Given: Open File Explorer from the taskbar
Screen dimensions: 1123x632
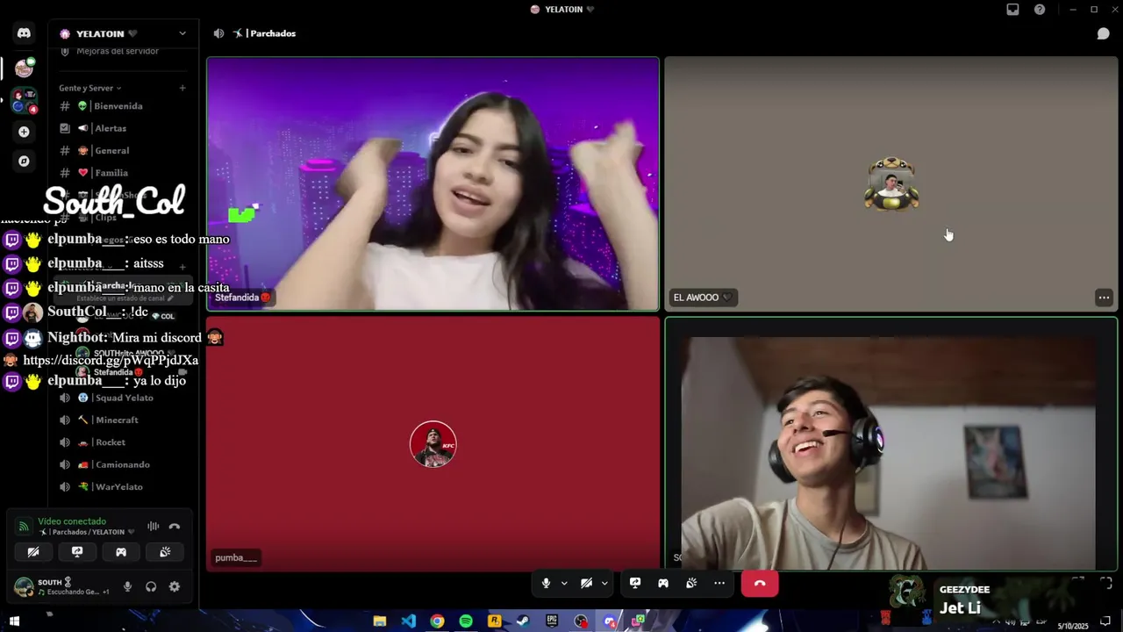Looking at the screenshot, I should point(380,621).
